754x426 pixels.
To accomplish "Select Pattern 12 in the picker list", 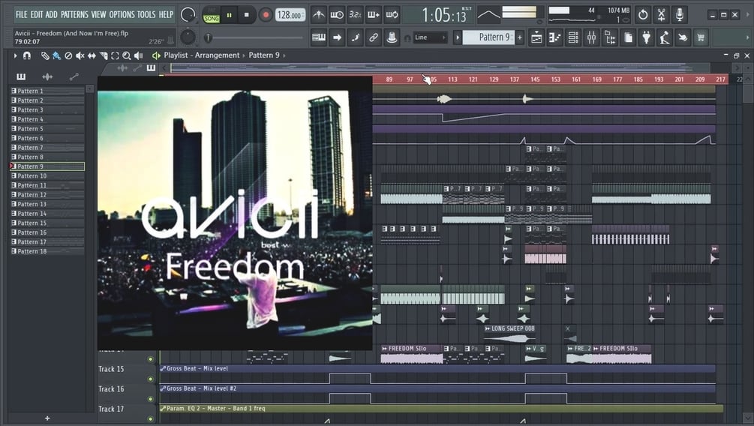I will 47,195.
